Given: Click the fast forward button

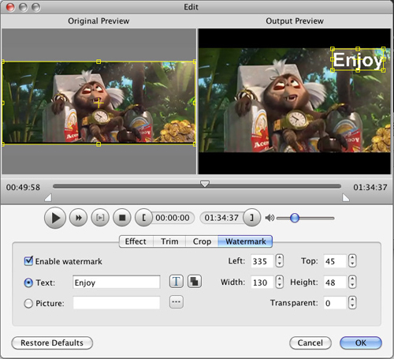Looking at the screenshot, I should click(78, 218).
